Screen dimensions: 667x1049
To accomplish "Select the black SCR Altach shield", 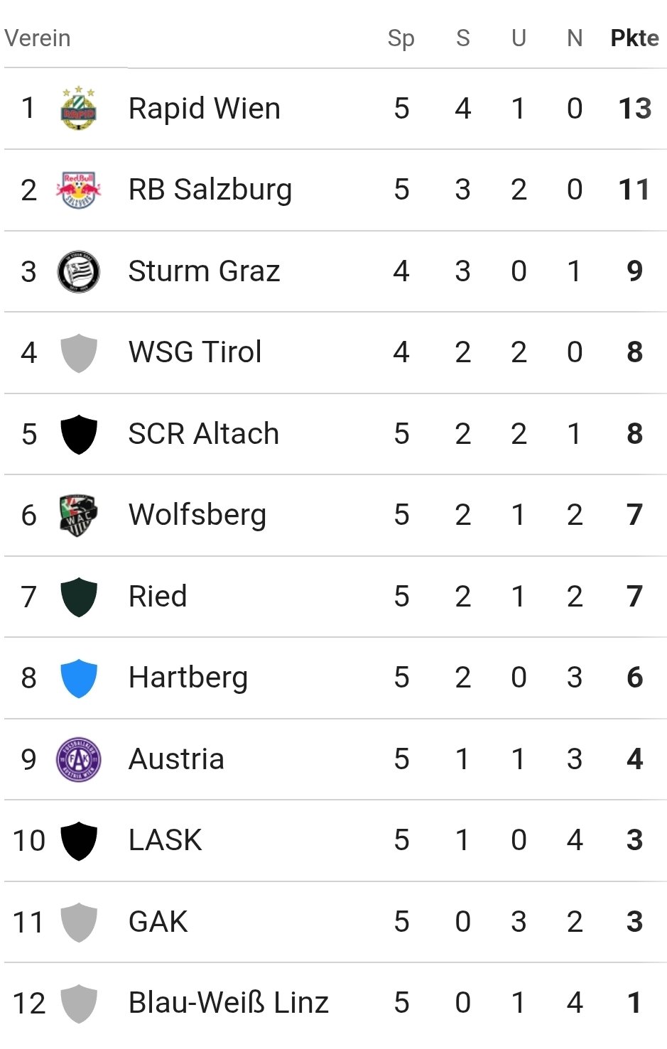I will pyautogui.click(x=78, y=434).
